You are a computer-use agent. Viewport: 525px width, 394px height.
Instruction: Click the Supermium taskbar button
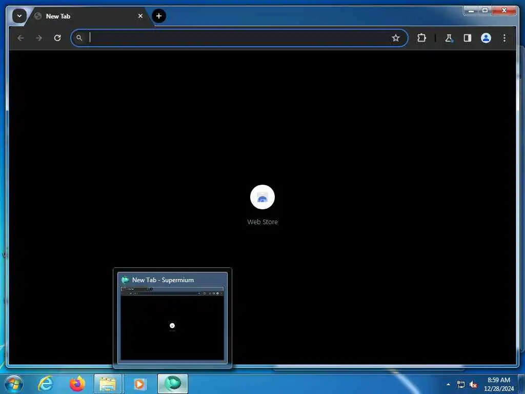(x=172, y=384)
